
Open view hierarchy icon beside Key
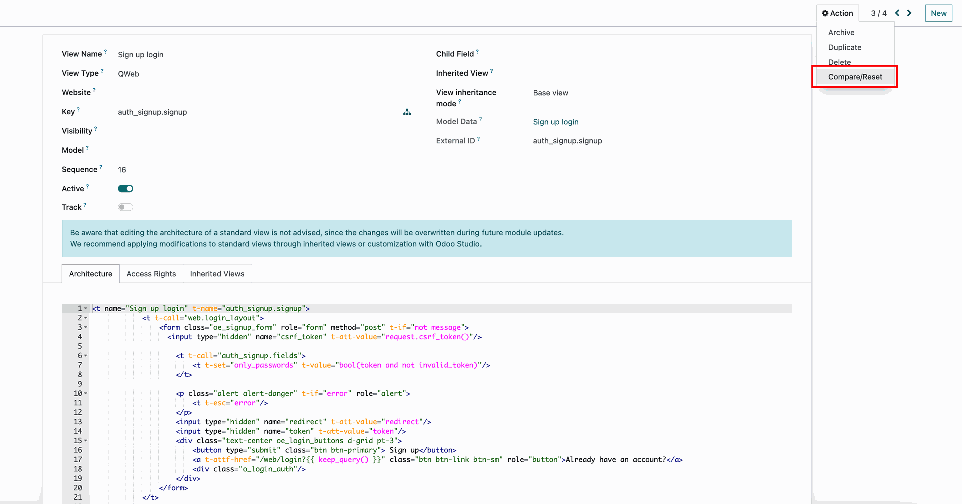407,112
